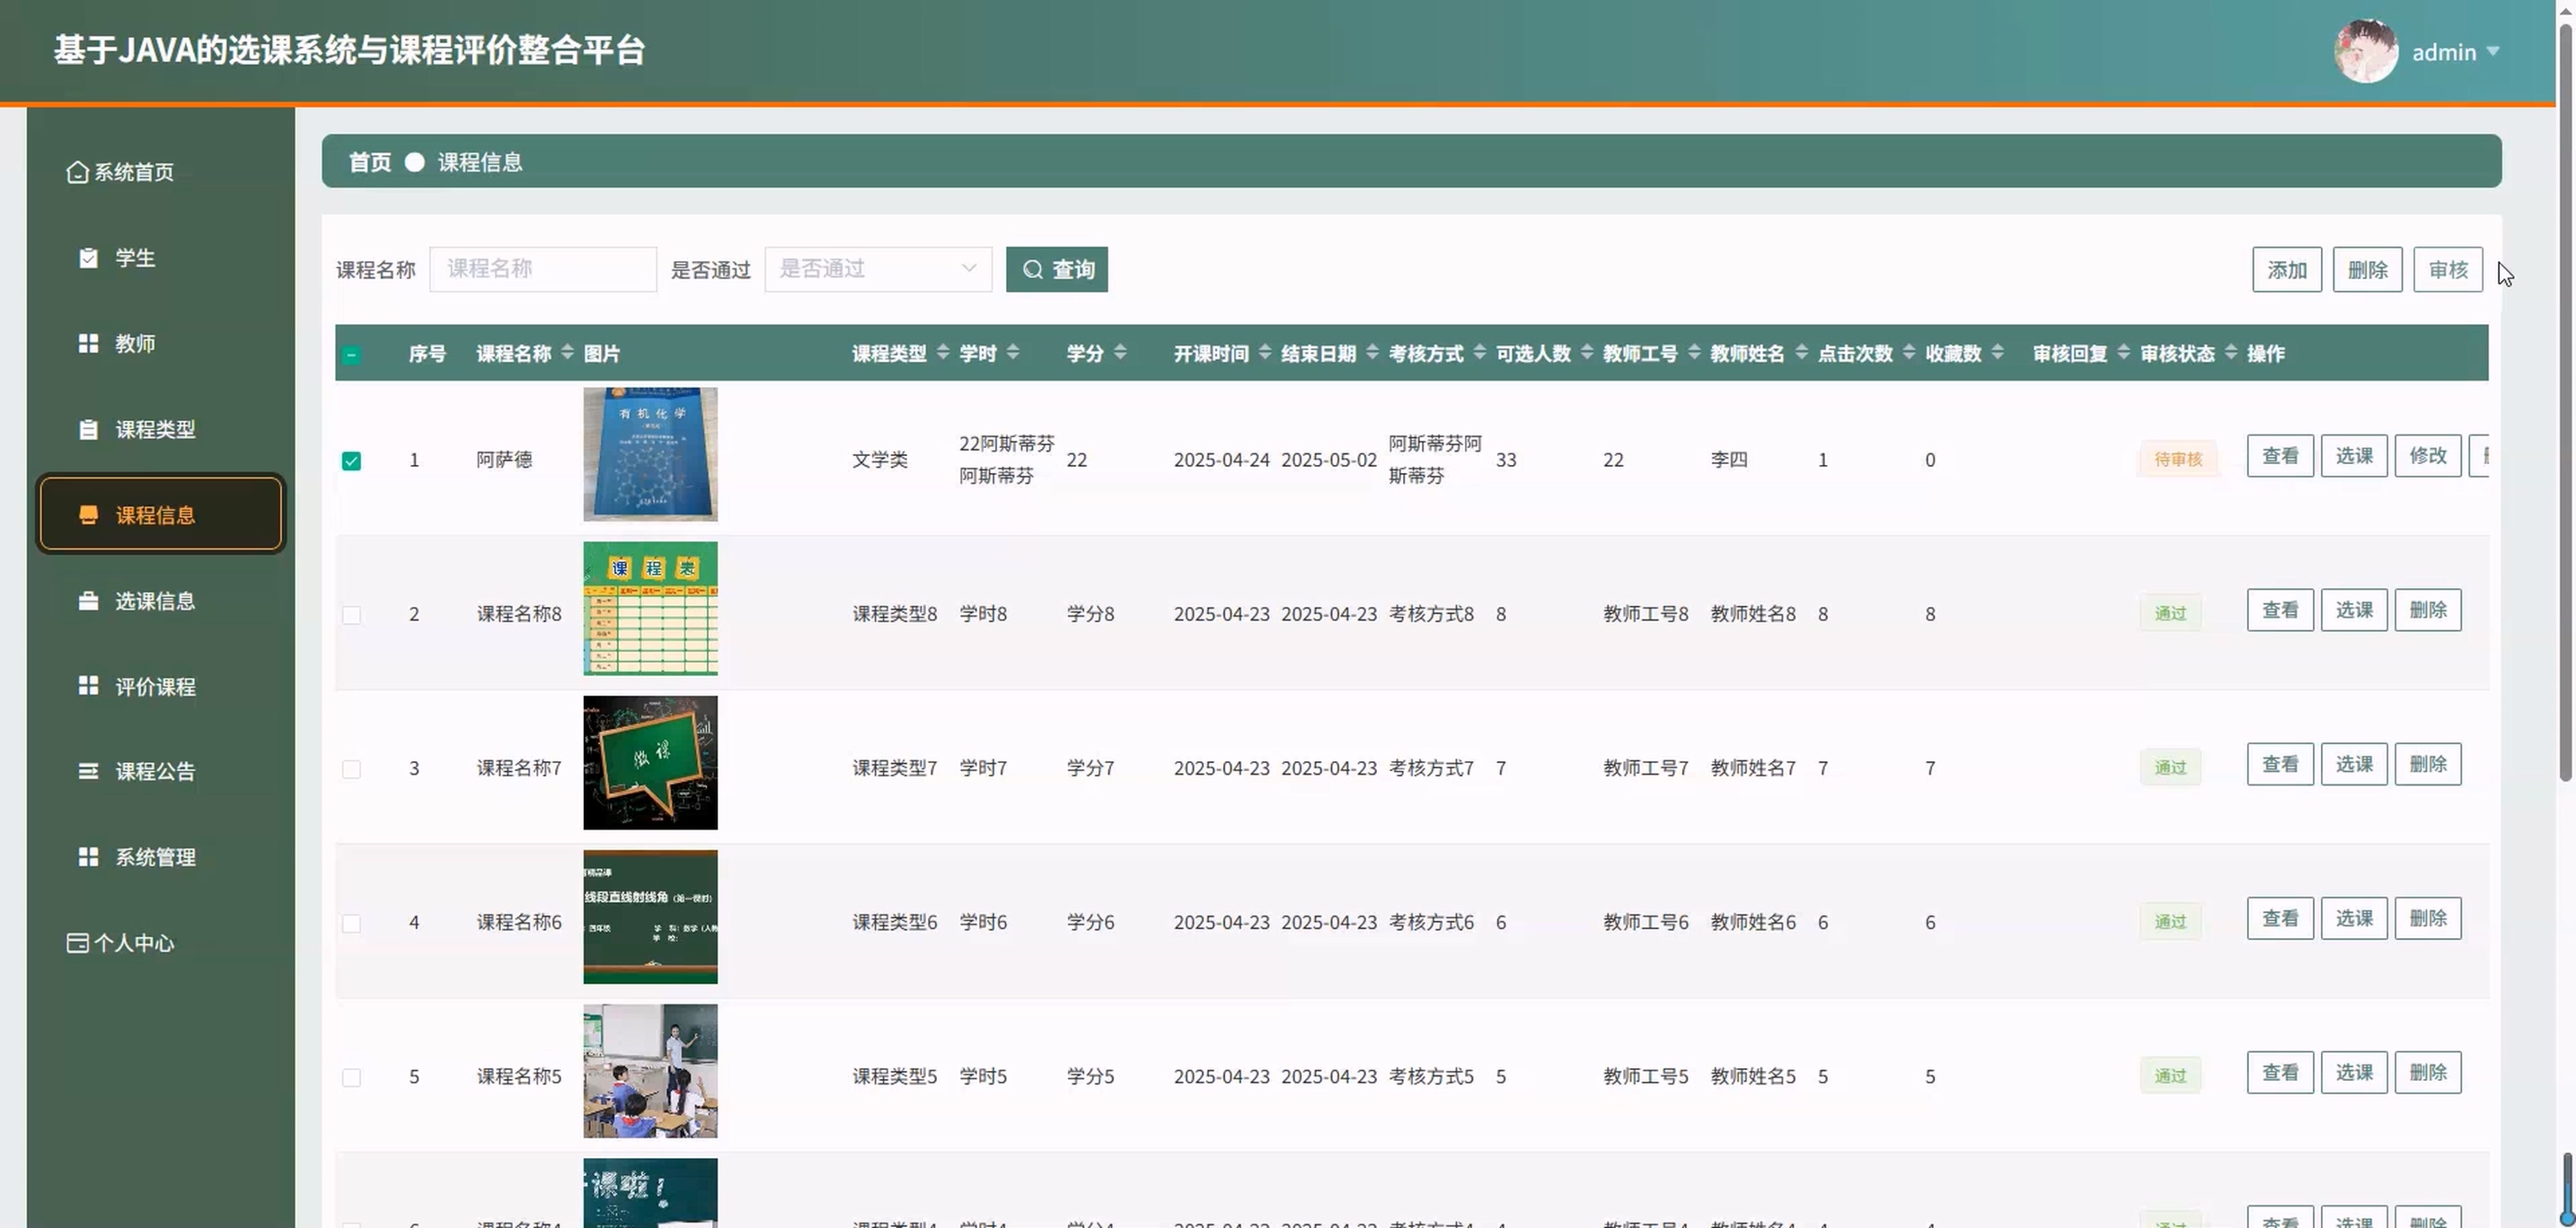Click the 课程类型 clipboard icon
This screenshot has height=1228, width=2576.
(88, 430)
